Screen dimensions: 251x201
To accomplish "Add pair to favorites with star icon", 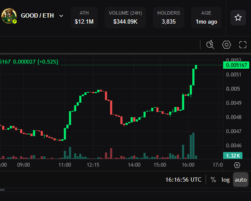I will pyautogui.click(x=238, y=18).
